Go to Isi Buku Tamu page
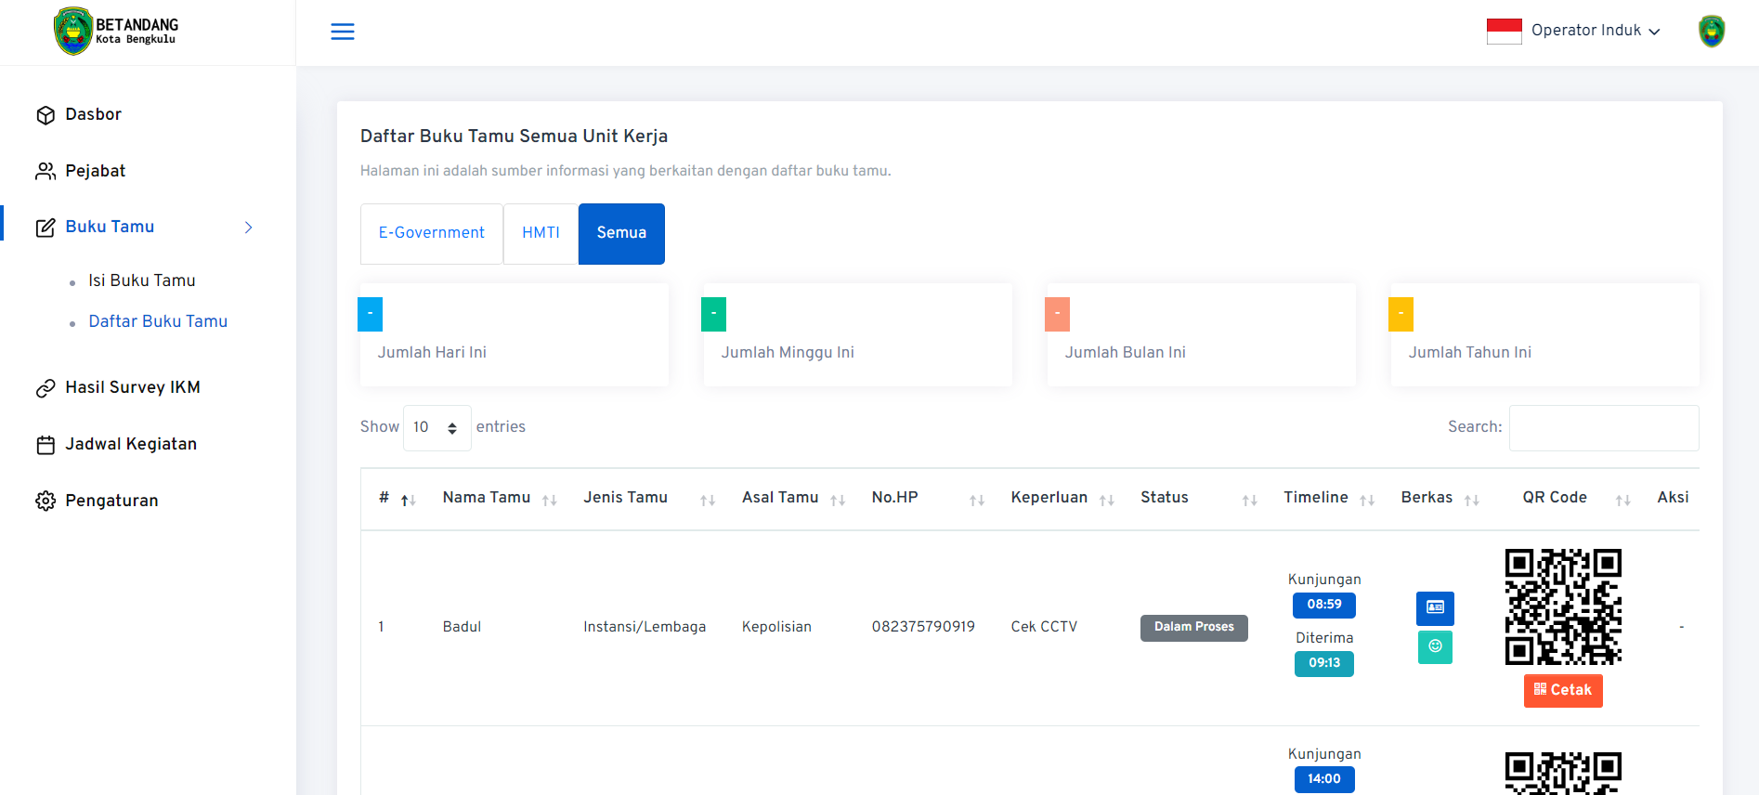The width and height of the screenshot is (1759, 795). click(141, 280)
